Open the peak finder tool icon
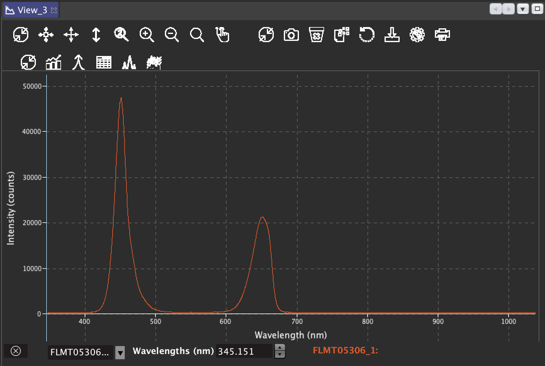The image size is (545, 366). [x=78, y=62]
